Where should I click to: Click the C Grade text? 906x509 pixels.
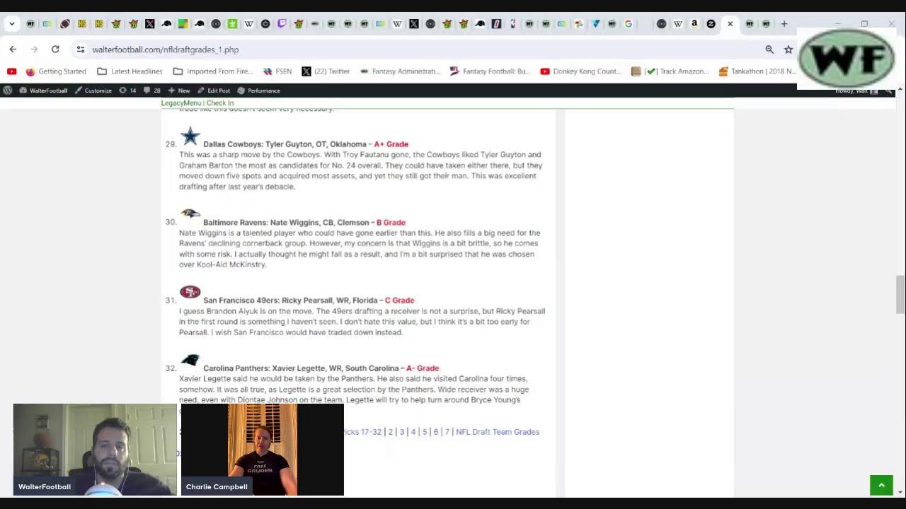click(x=399, y=300)
